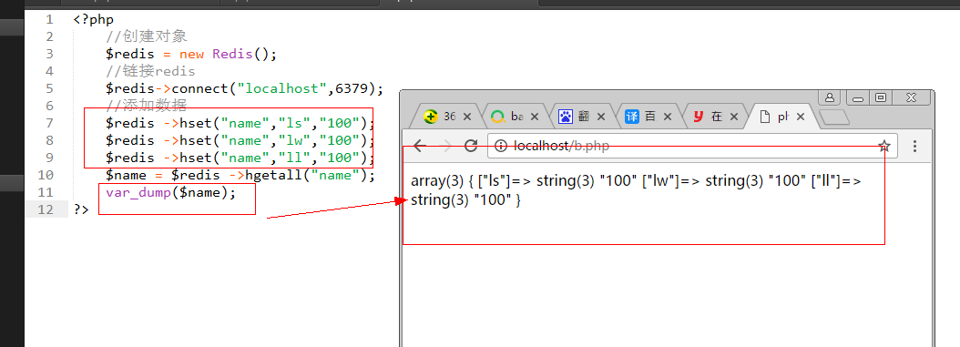960x347 pixels.
Task: Close the 翻 tab
Action: pyautogui.click(x=600, y=117)
